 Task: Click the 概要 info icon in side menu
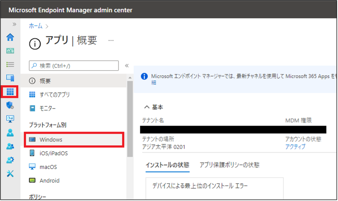[x=32, y=81]
